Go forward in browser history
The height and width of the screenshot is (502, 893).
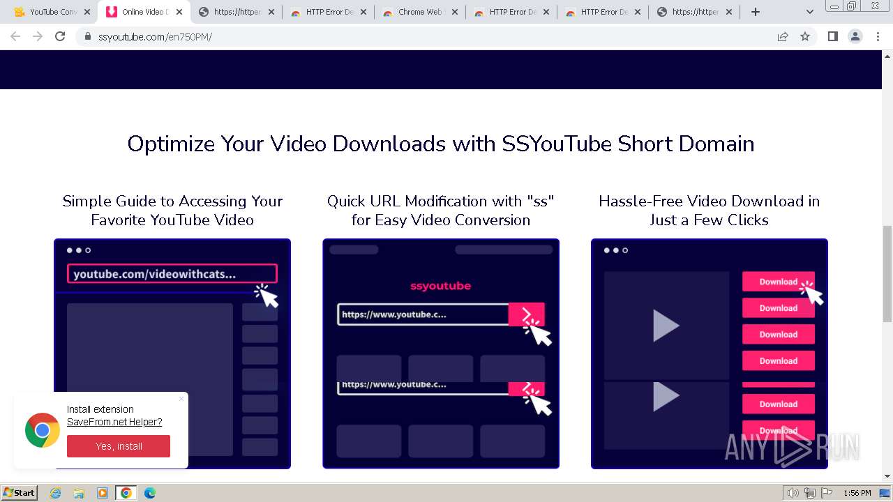[x=38, y=36]
